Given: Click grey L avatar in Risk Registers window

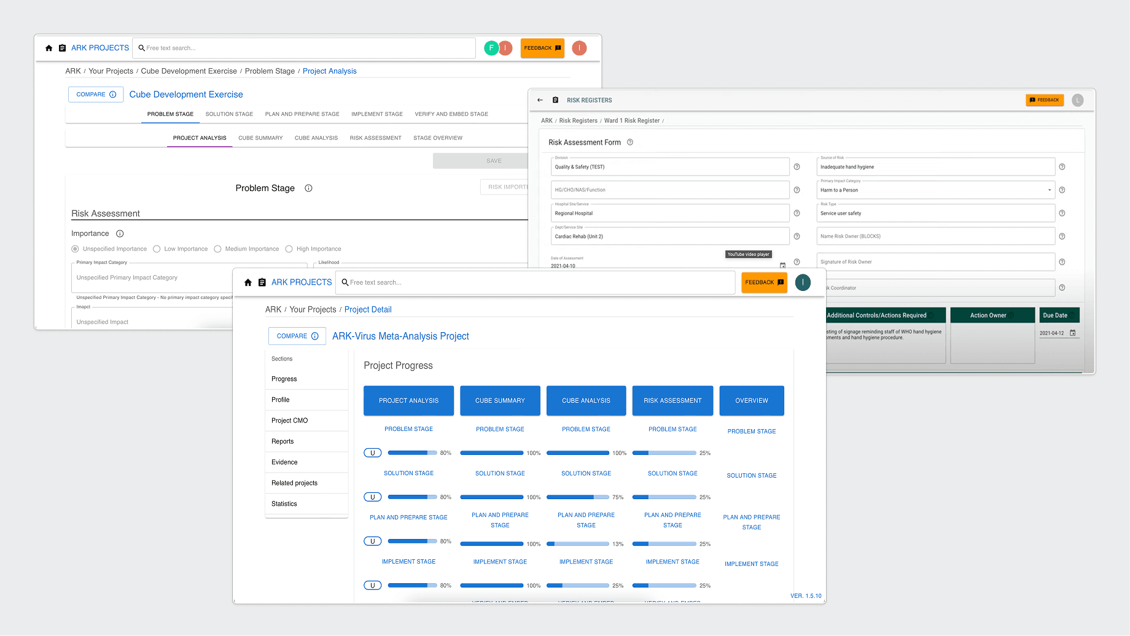Looking at the screenshot, I should coord(1078,100).
